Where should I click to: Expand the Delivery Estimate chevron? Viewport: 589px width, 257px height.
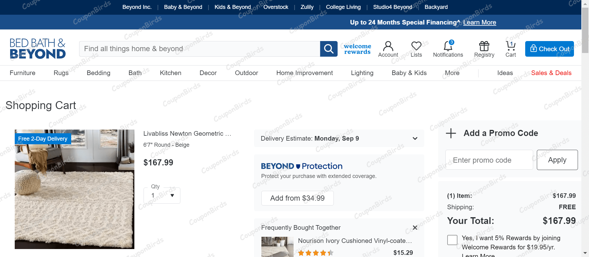(x=415, y=138)
